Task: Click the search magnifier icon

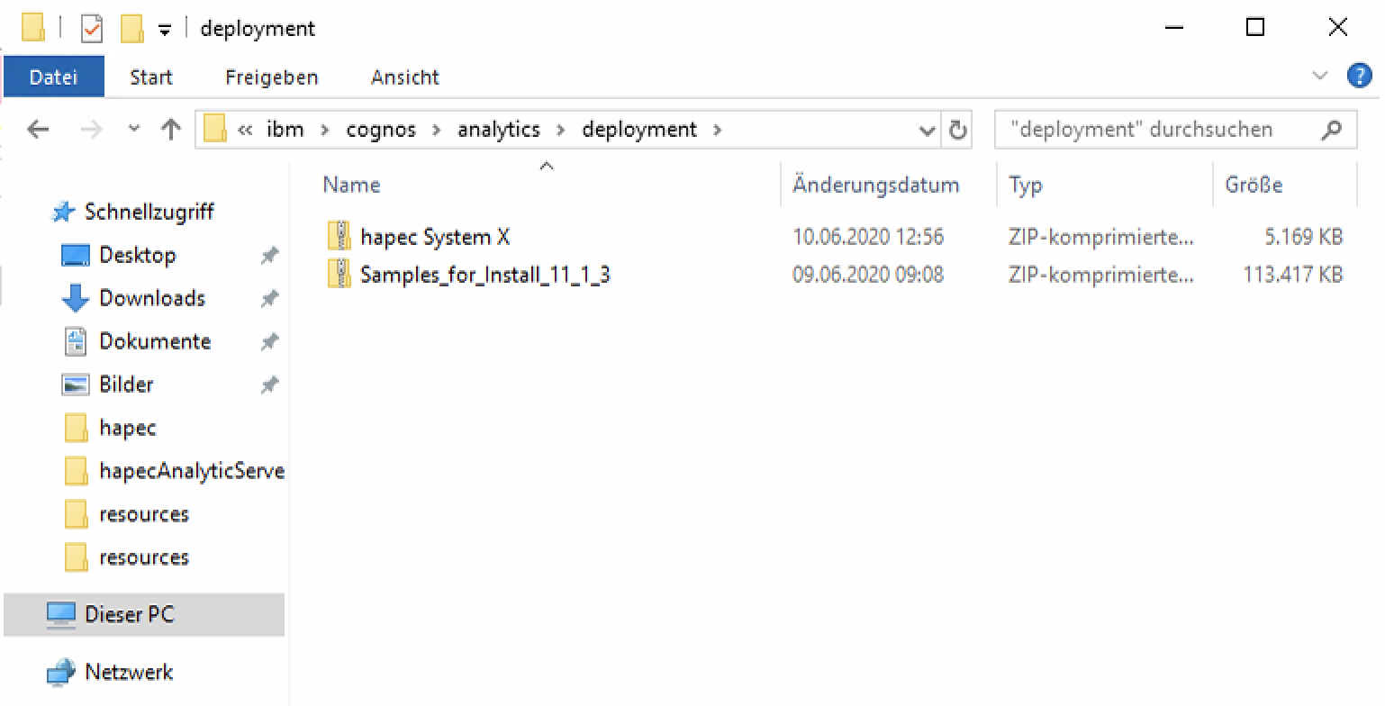Action: tap(1331, 131)
